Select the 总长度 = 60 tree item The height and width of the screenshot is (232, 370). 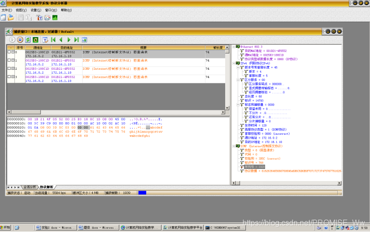pyautogui.click(x=253, y=96)
